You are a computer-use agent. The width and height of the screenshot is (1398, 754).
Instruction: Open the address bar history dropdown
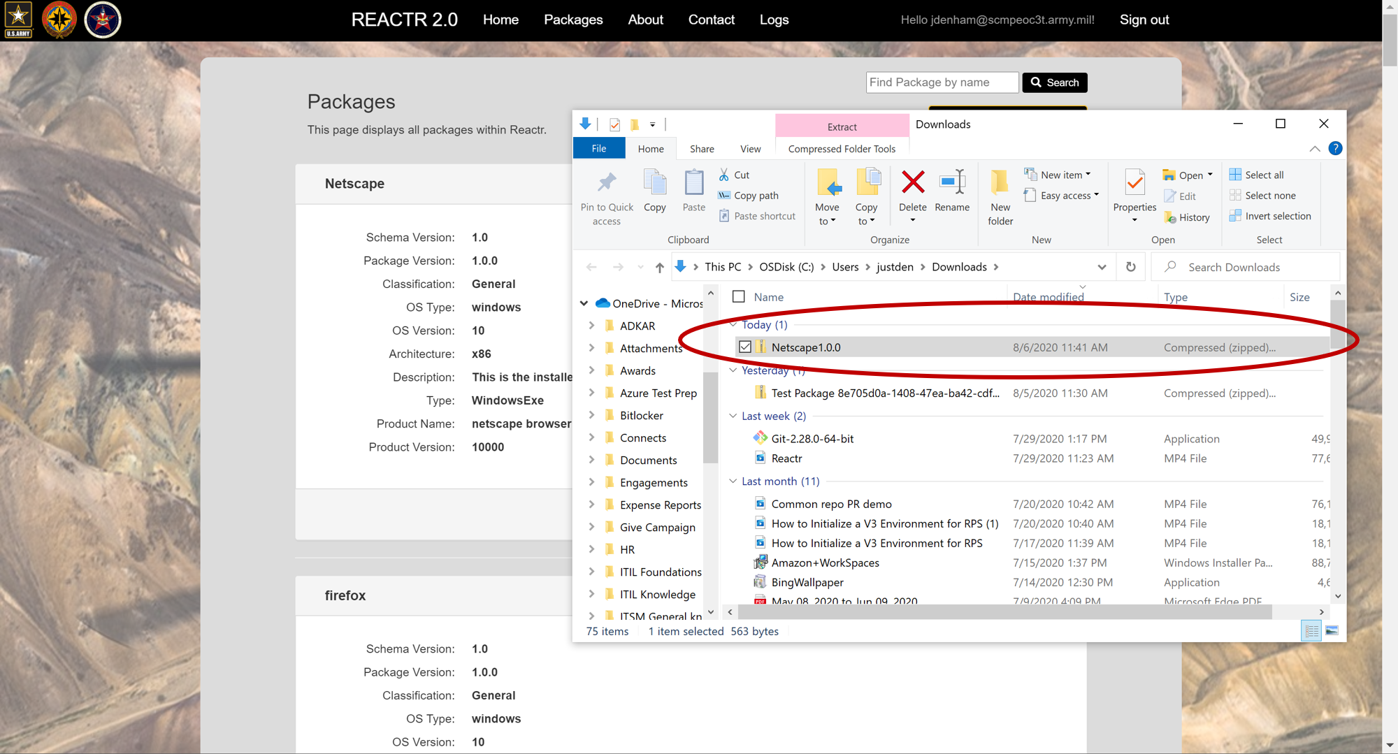[x=1102, y=267]
